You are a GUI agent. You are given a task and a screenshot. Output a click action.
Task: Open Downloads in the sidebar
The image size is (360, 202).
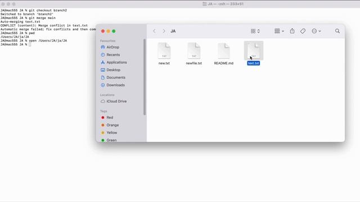(115, 85)
